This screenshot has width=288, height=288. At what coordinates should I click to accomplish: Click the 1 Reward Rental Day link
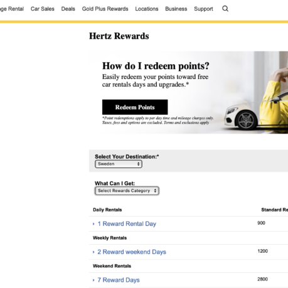coord(127,224)
